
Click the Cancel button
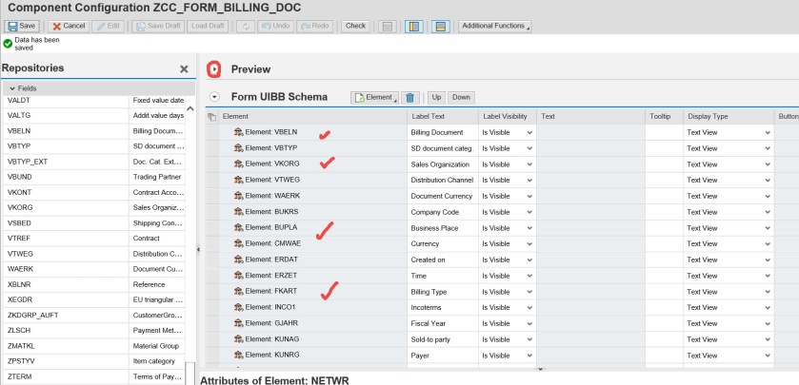(69, 26)
